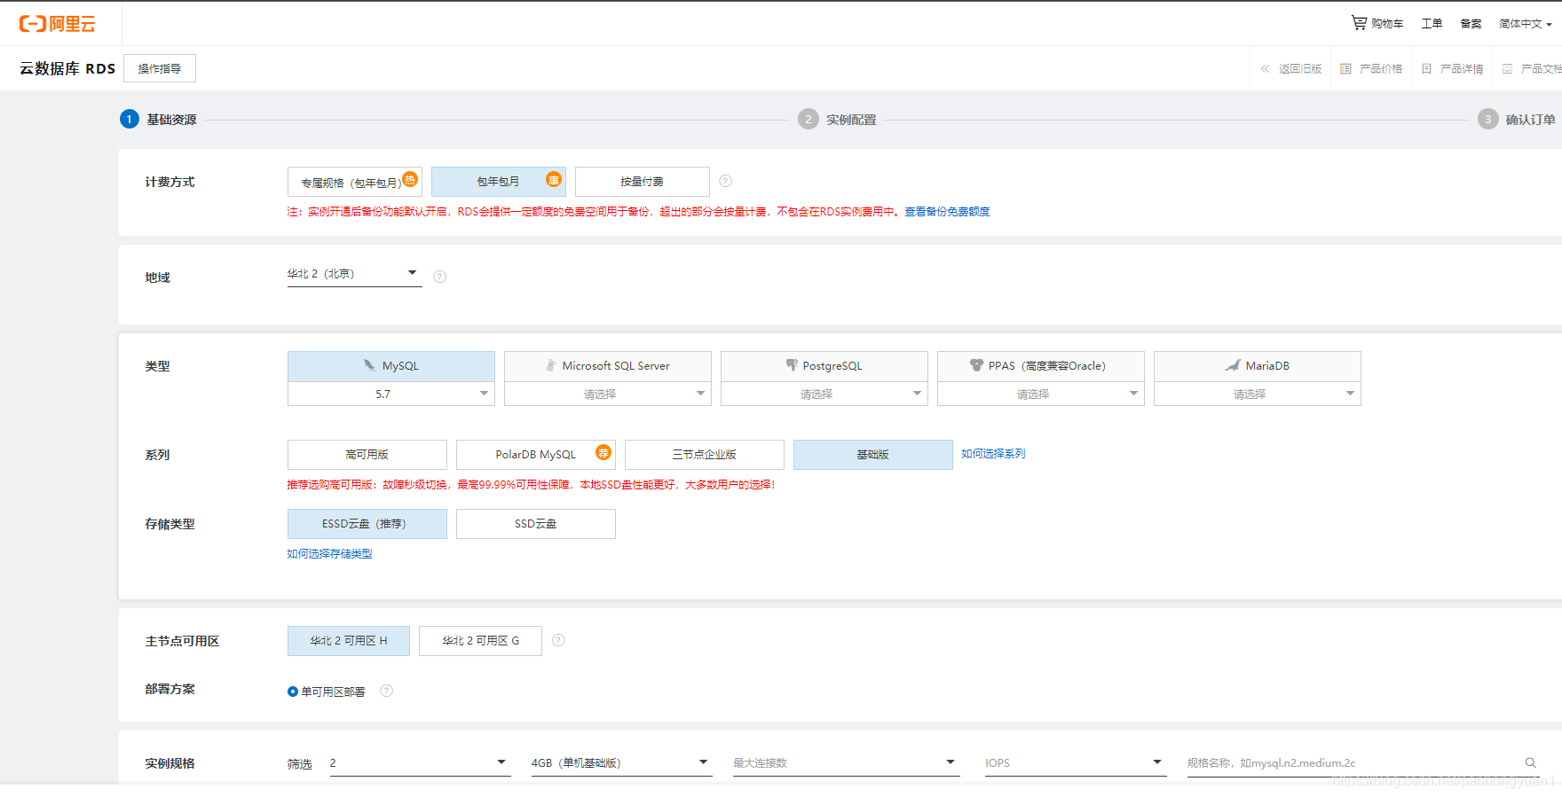
Task: Click the 产品价格 list icon
Action: (1345, 68)
